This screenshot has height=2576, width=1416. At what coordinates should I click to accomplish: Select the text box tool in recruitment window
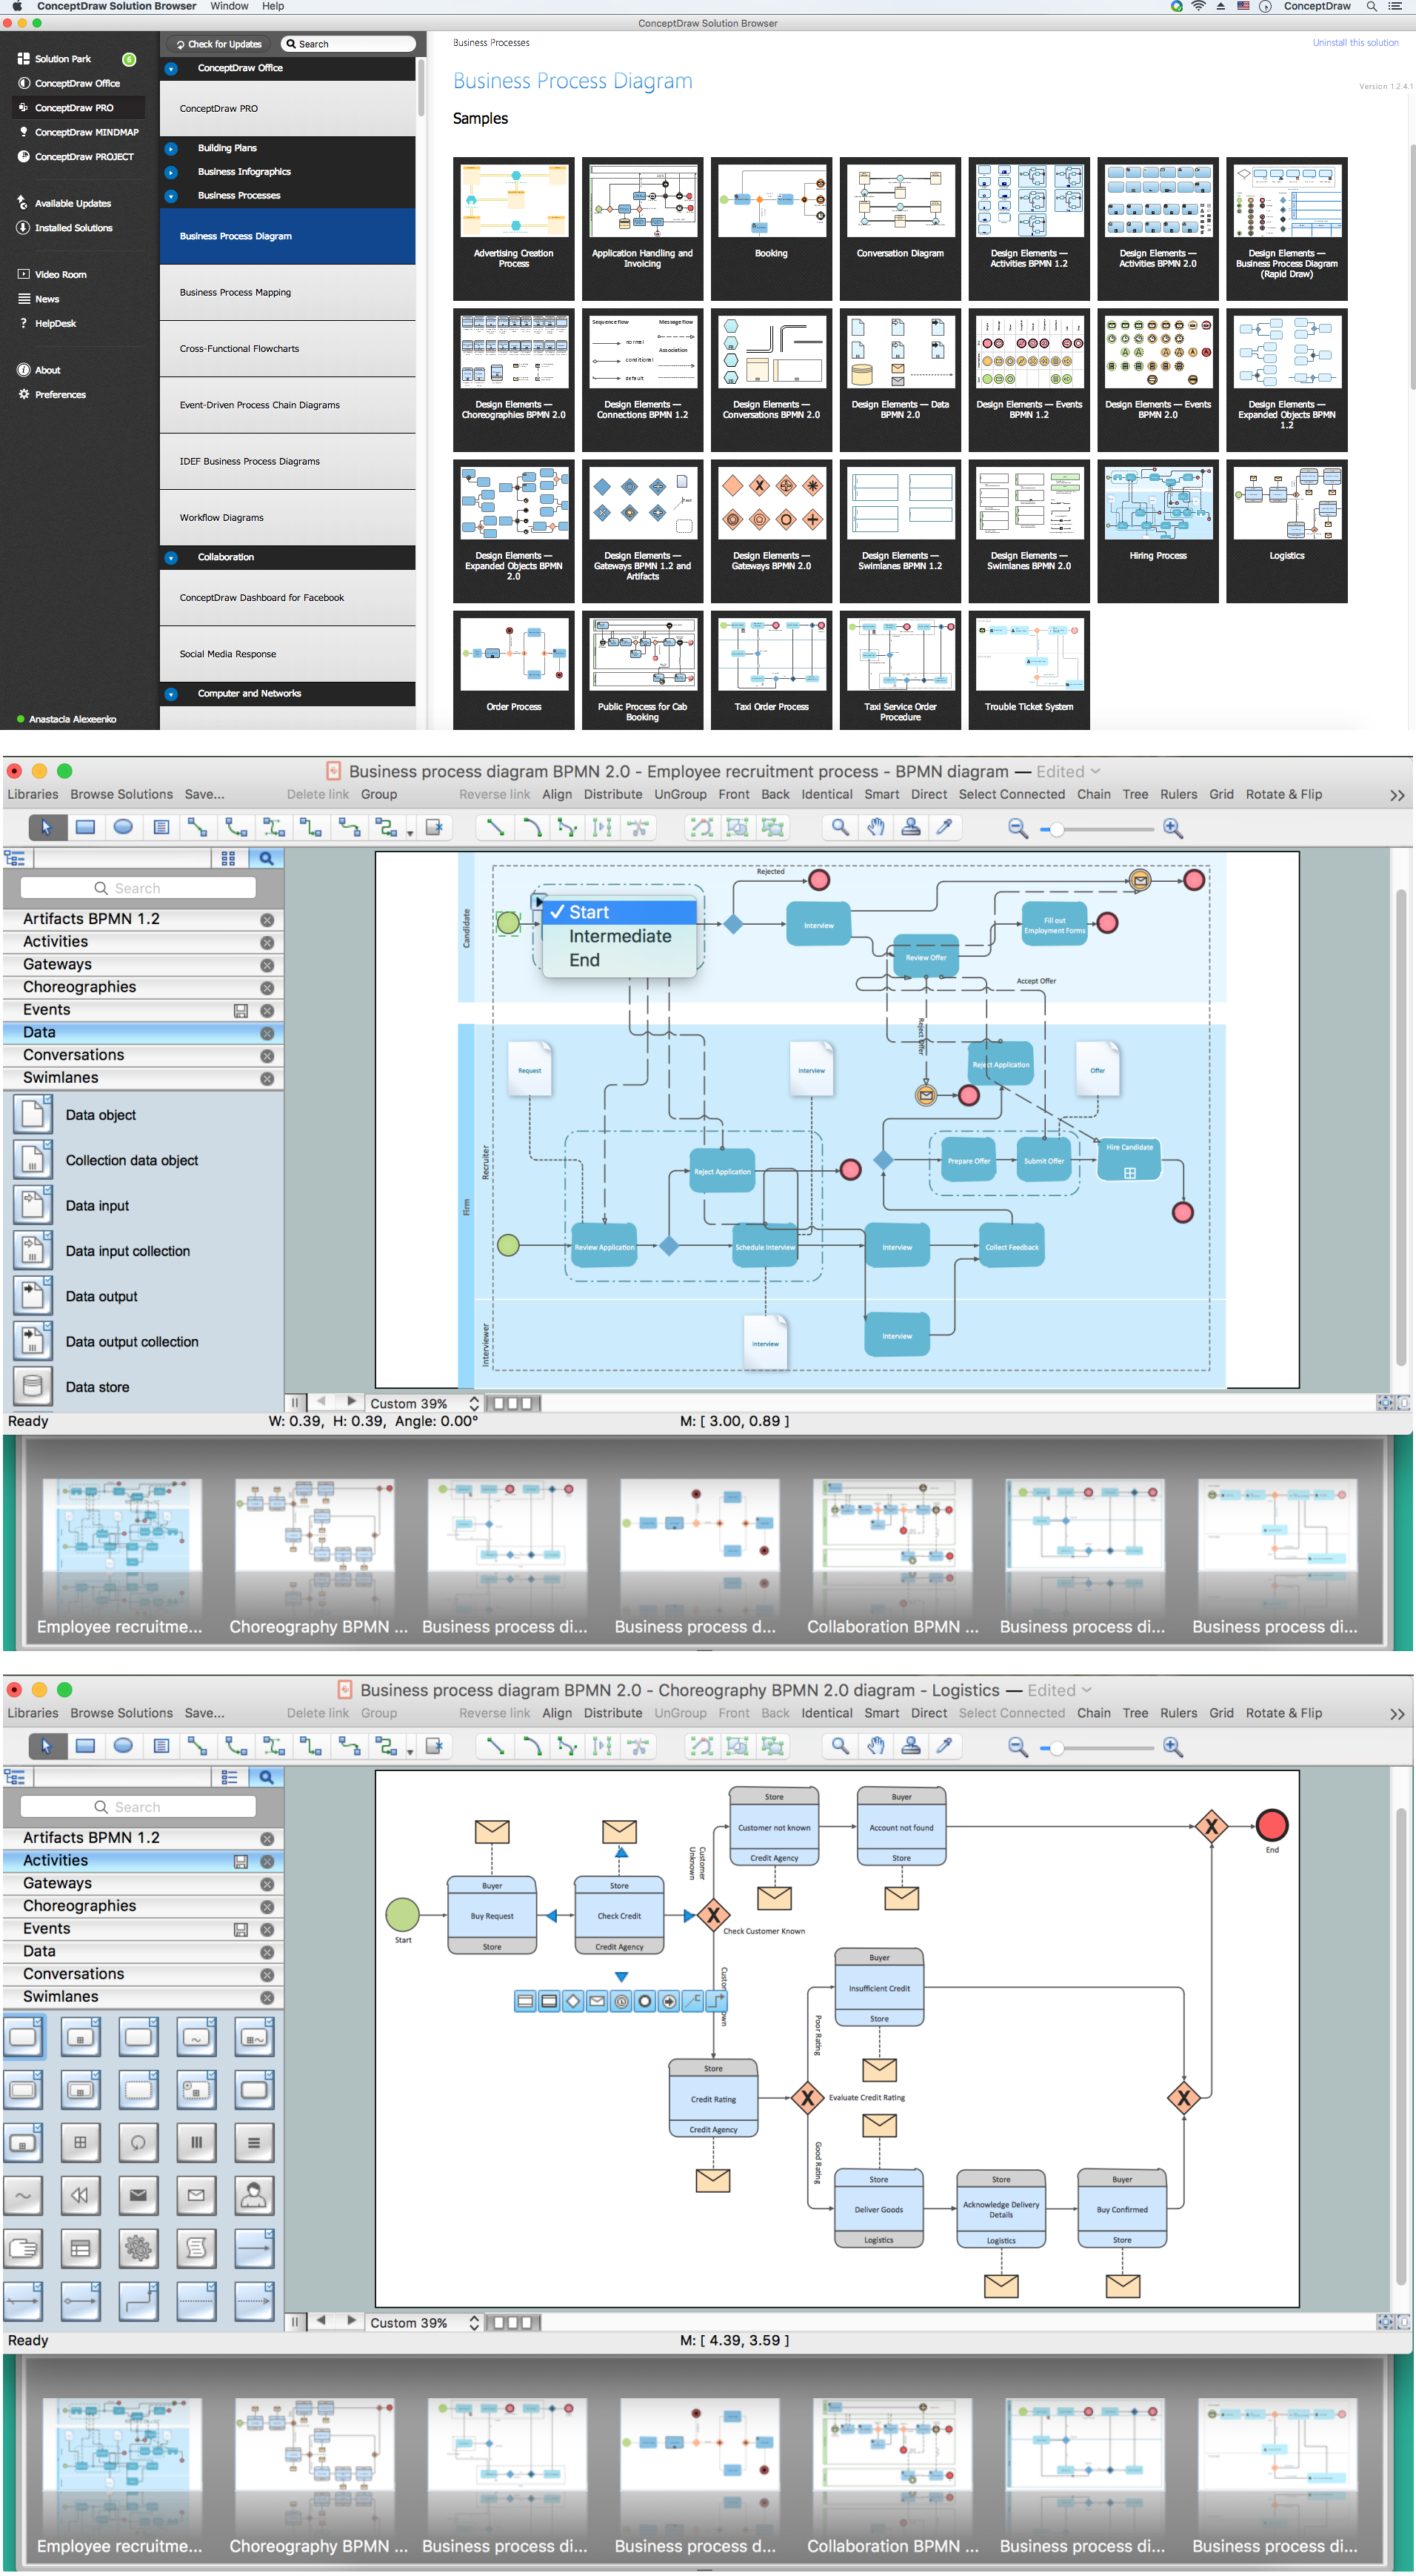tap(161, 827)
